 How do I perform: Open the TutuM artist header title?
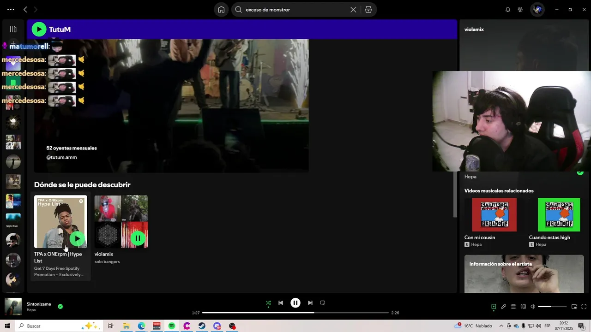pyautogui.click(x=60, y=30)
